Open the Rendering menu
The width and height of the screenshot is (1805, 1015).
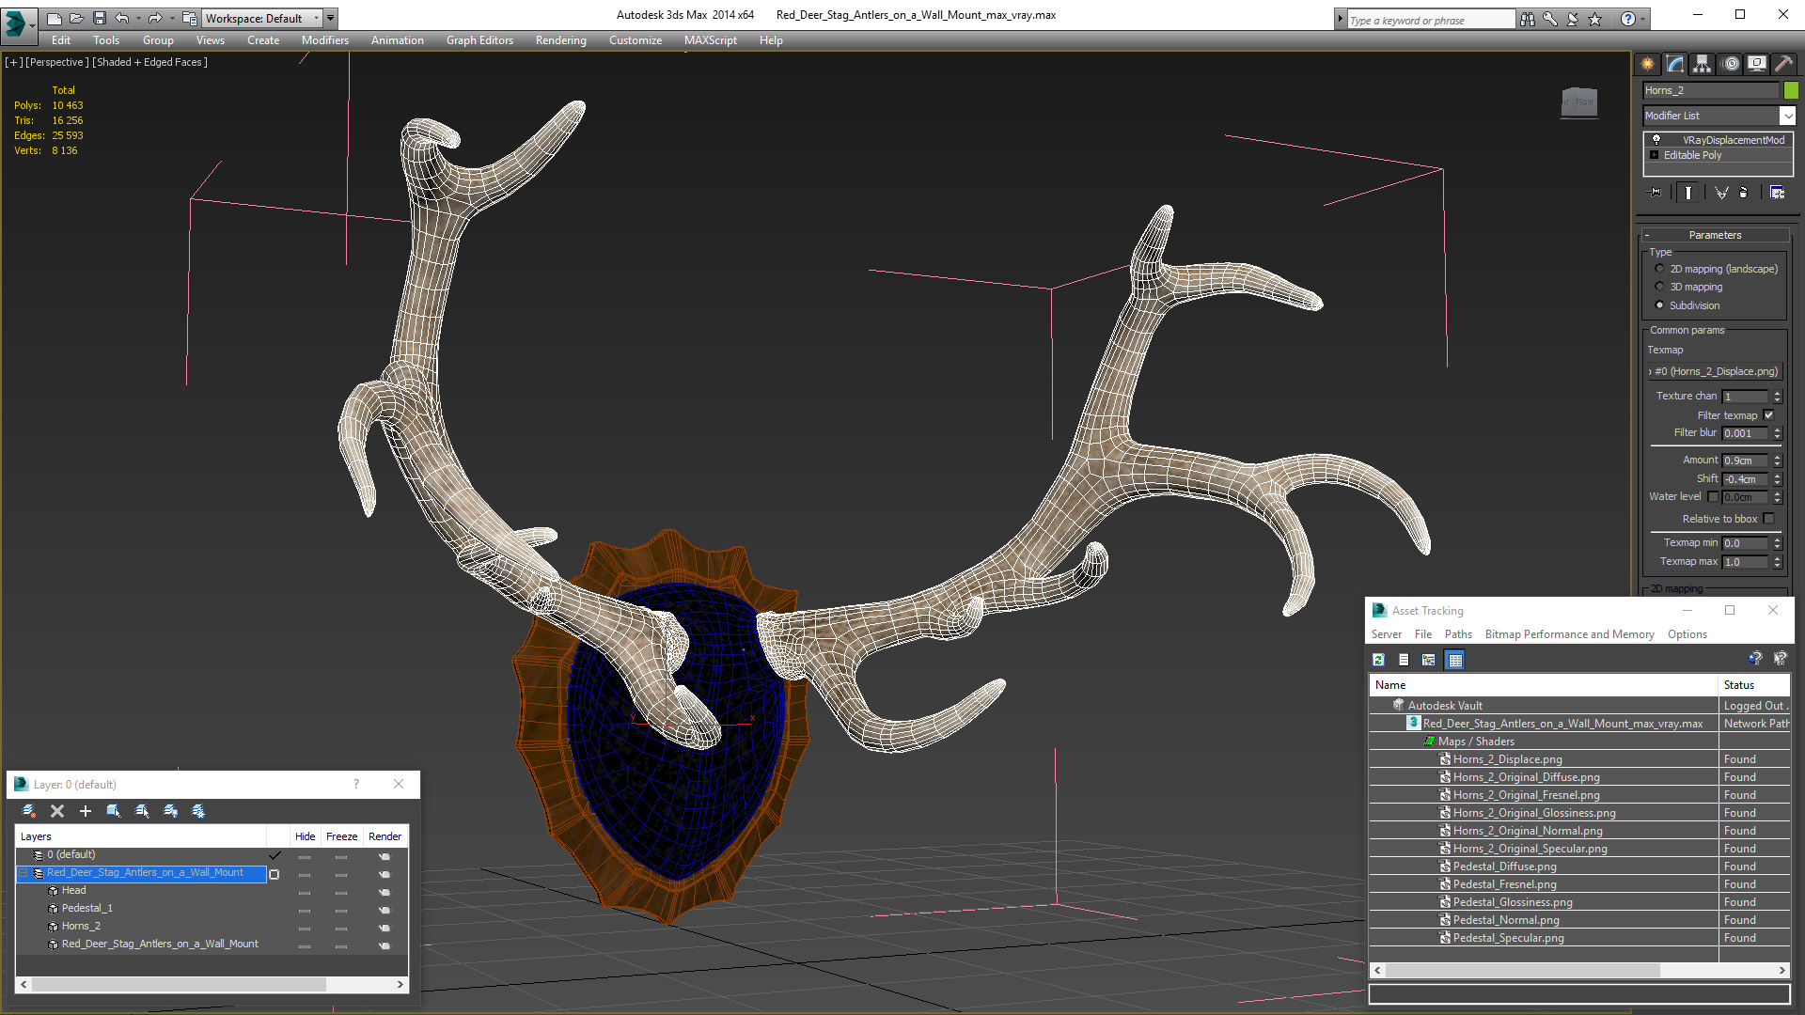tap(561, 40)
